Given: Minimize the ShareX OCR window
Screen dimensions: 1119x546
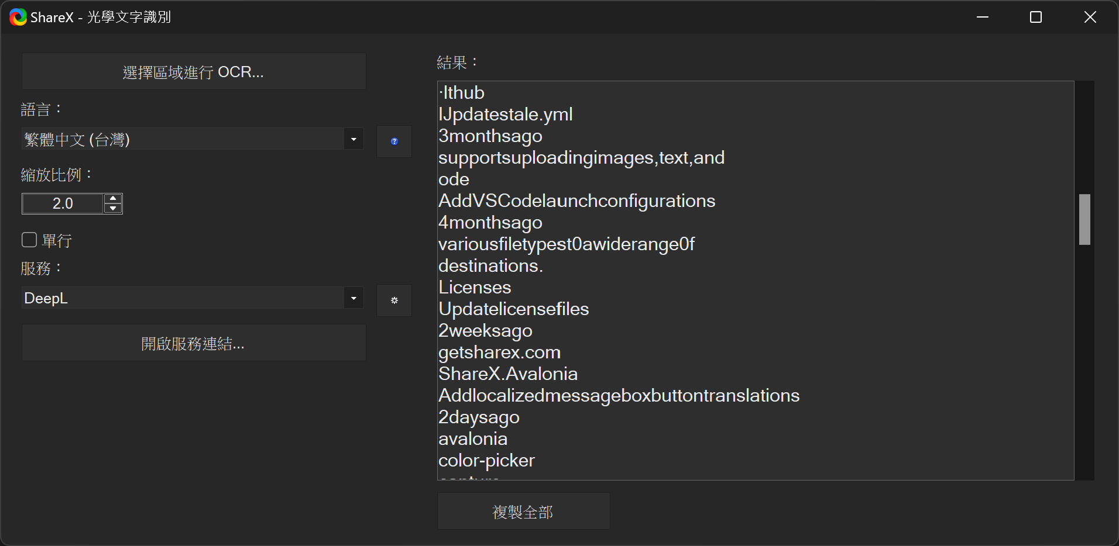Looking at the screenshot, I should coord(983,17).
